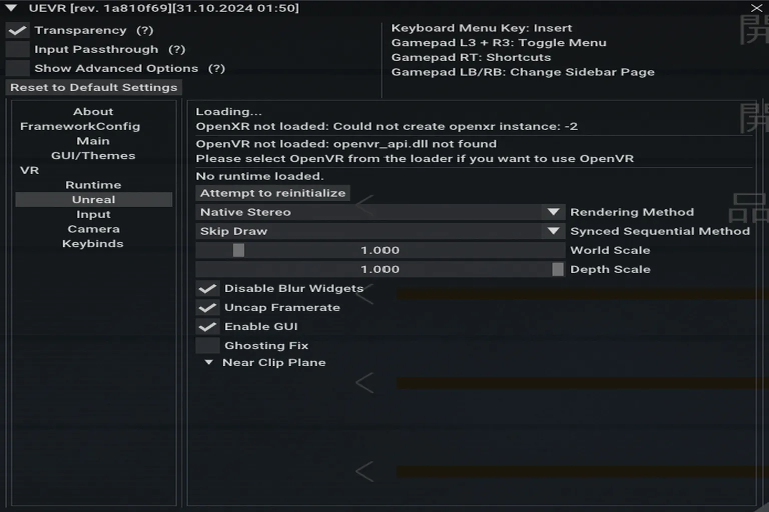Click the Transparency help (?) marker
The width and height of the screenshot is (769, 512).
click(145, 30)
